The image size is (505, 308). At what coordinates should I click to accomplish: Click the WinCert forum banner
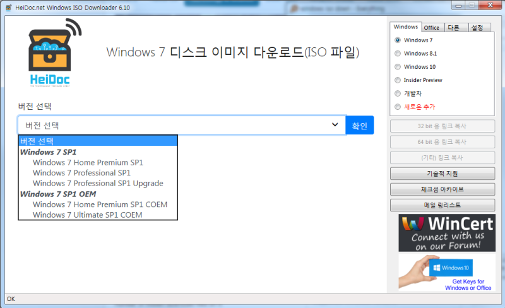click(x=447, y=233)
